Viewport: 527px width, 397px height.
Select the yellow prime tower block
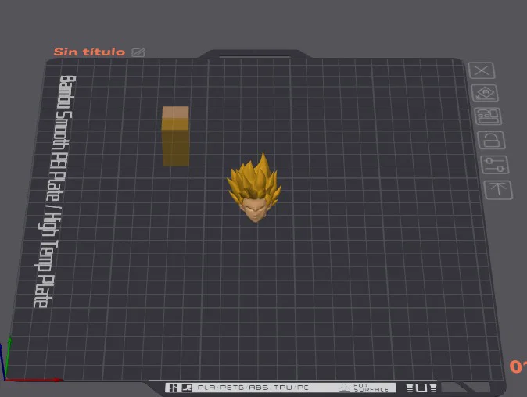(x=175, y=136)
